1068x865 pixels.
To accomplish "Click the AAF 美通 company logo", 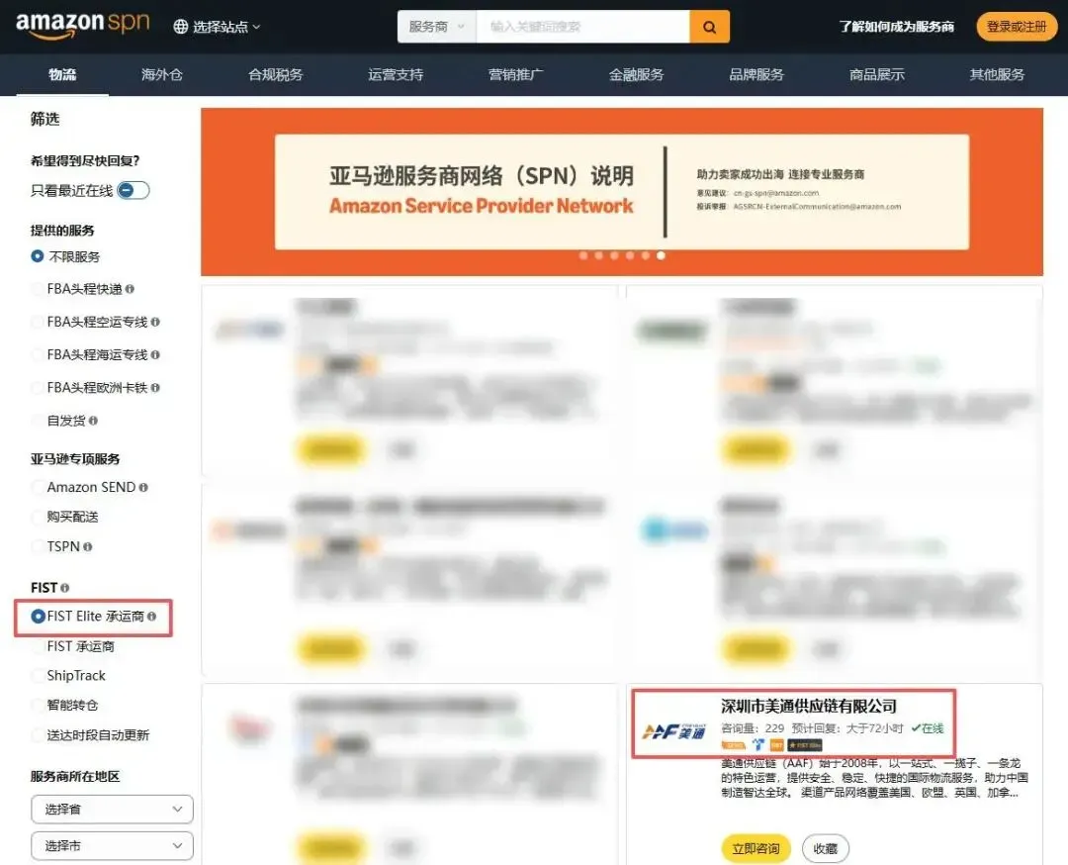I will point(673,732).
